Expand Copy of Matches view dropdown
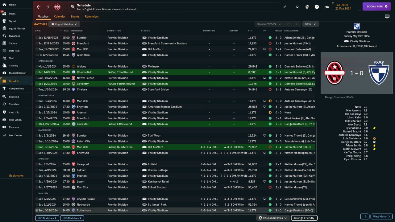 64,24
